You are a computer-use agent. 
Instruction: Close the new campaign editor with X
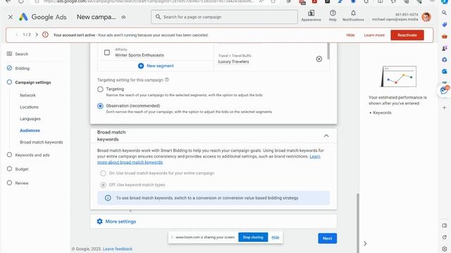click(x=11, y=17)
